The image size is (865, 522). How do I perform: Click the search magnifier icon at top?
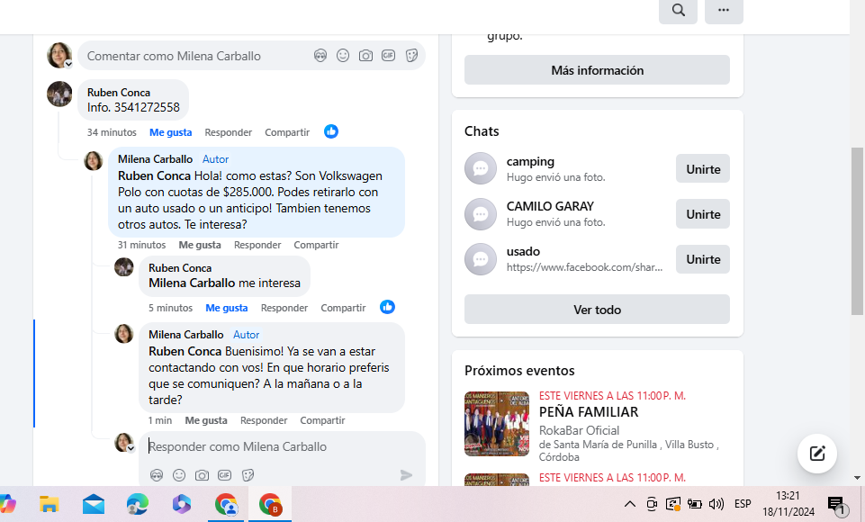tap(678, 11)
